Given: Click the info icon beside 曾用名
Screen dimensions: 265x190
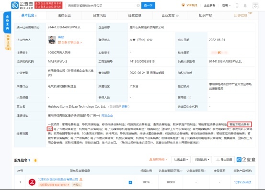Looking at the screenshot, I should coord(189,98).
